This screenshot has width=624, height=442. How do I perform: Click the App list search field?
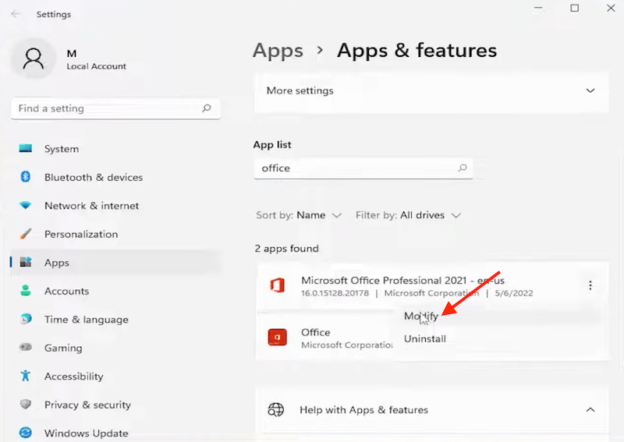(363, 168)
